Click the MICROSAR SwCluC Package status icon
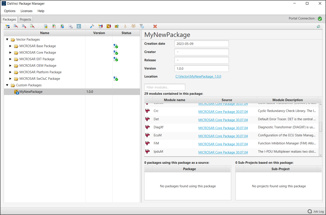The height and width of the screenshot is (215, 326). pyautogui.click(x=116, y=79)
